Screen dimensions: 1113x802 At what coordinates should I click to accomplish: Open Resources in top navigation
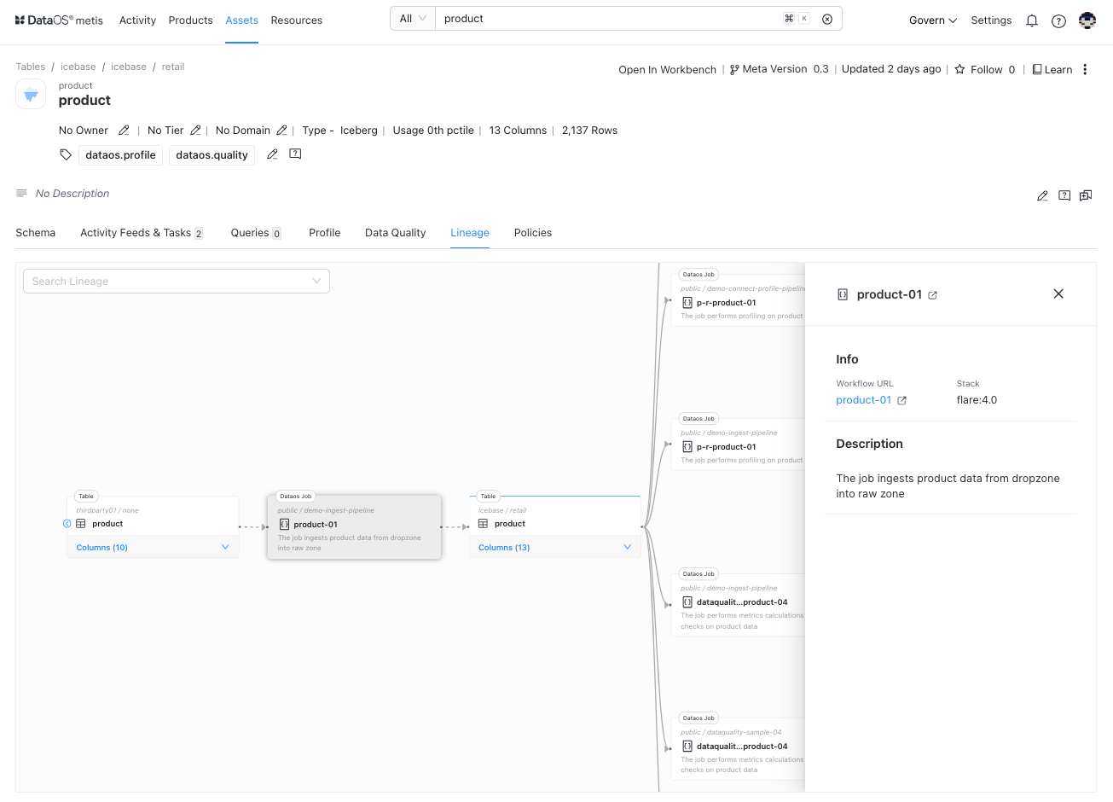click(297, 20)
